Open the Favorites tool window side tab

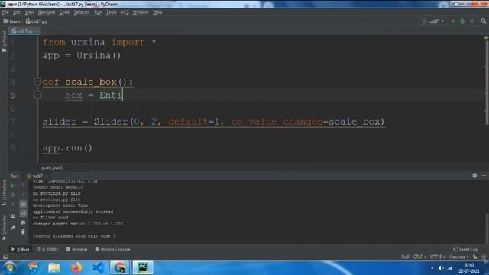pyautogui.click(x=4, y=228)
